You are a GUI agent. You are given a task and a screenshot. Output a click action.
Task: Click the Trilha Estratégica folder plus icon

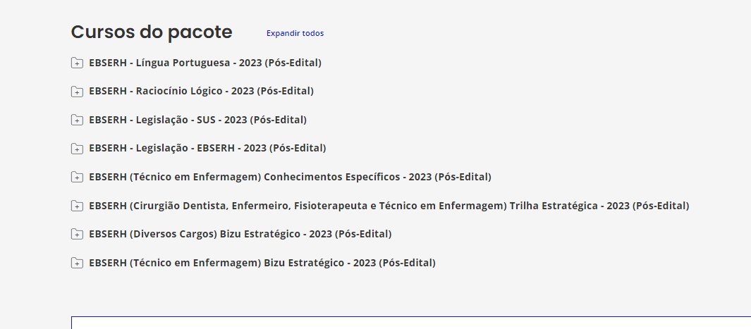click(x=77, y=206)
